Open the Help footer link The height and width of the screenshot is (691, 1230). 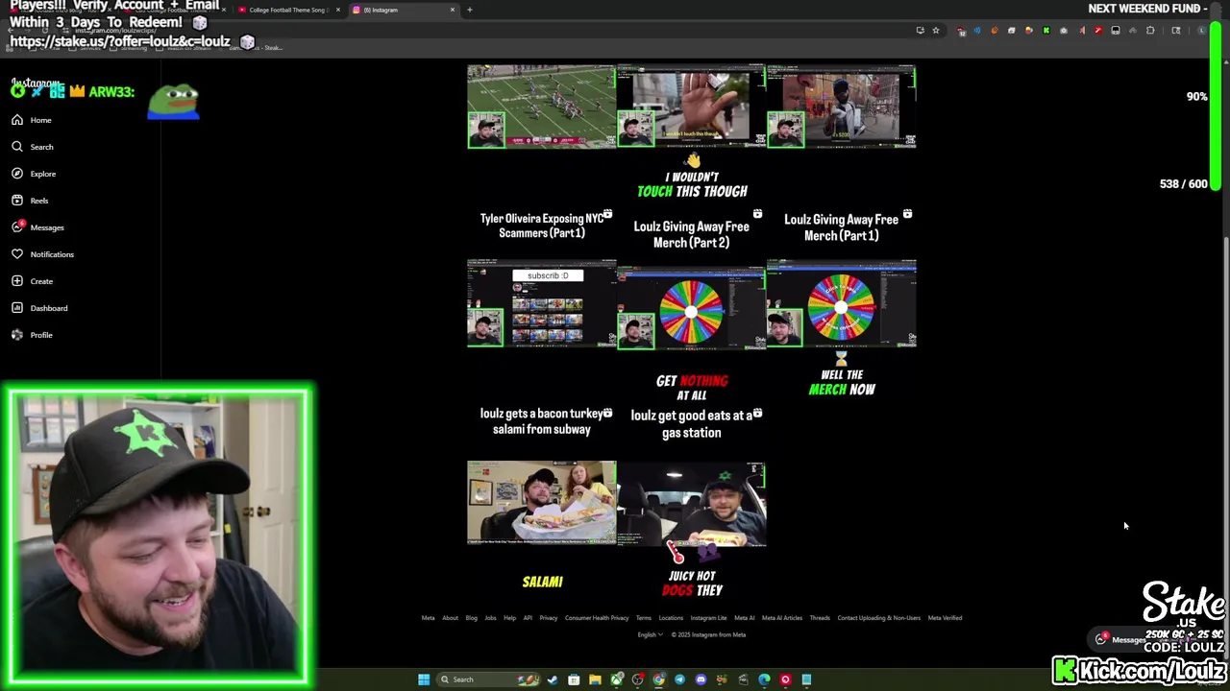[509, 618]
